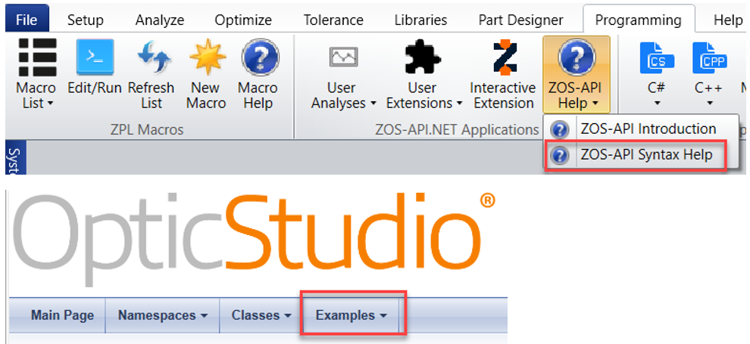
Task: Click the C# file icon
Action: tap(657, 57)
